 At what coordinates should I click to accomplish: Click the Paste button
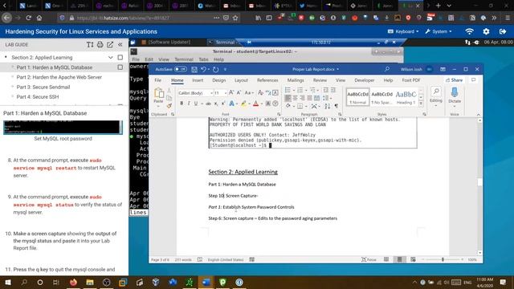tap(159, 96)
